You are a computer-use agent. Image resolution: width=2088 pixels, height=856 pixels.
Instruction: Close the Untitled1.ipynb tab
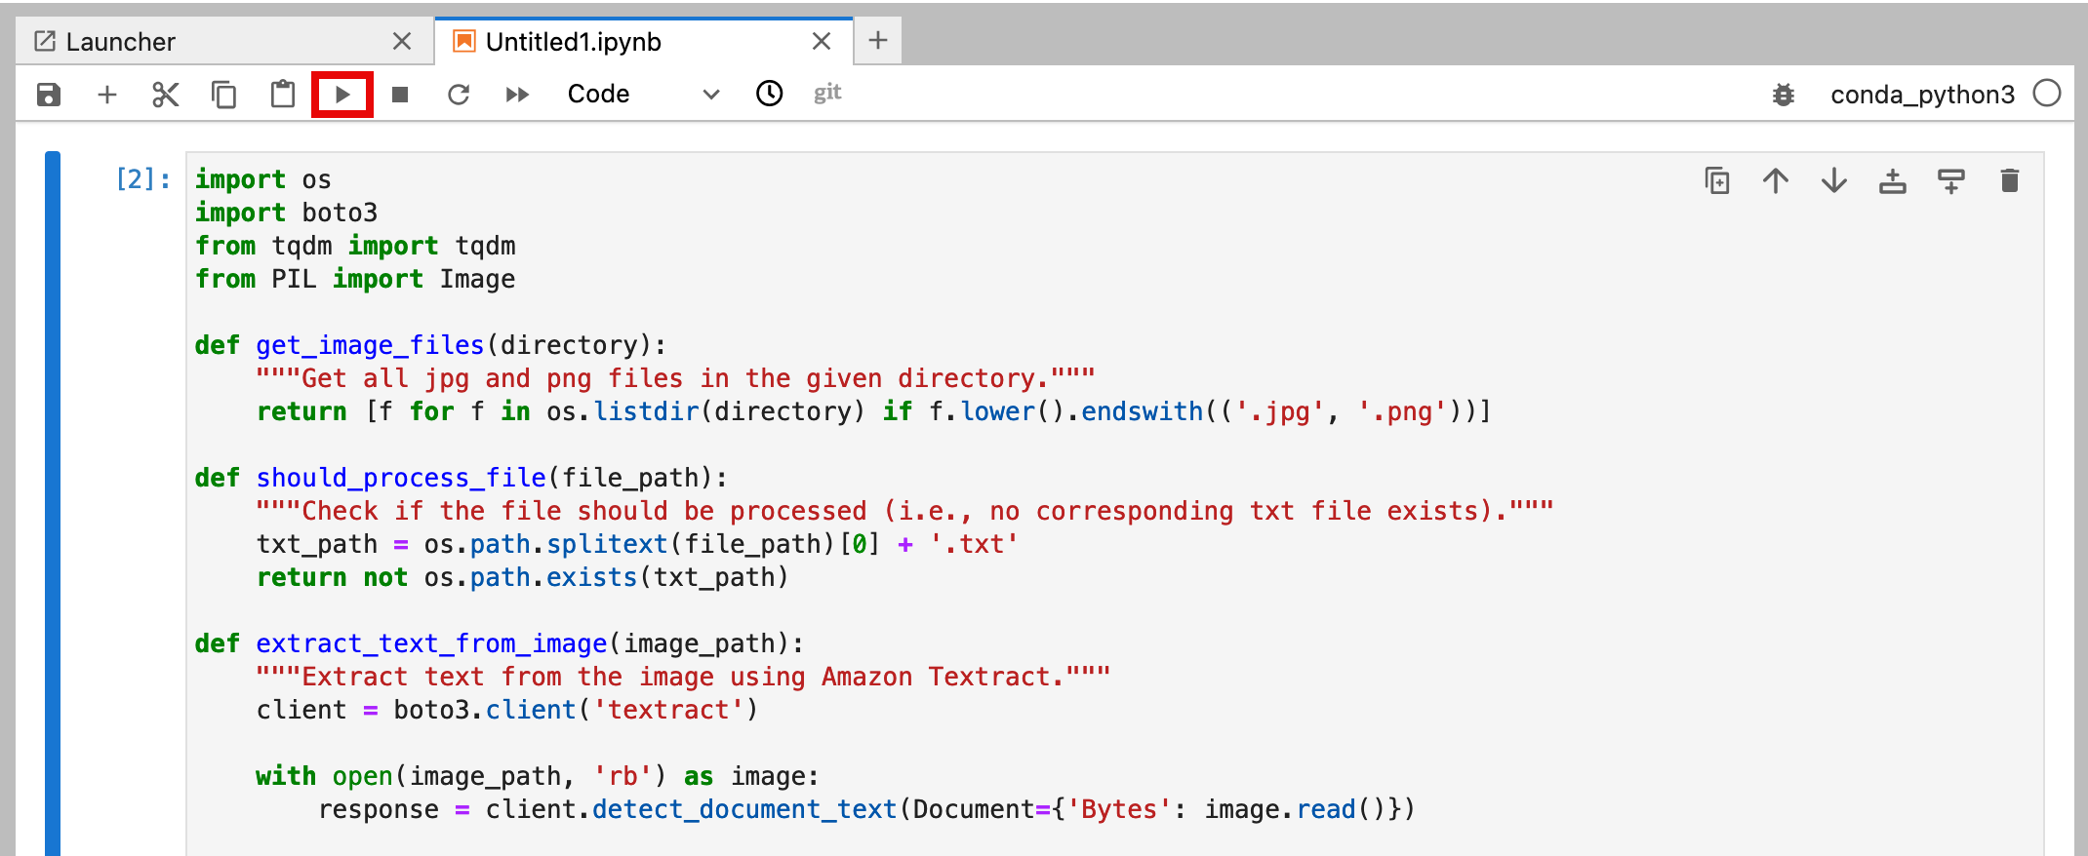822,41
